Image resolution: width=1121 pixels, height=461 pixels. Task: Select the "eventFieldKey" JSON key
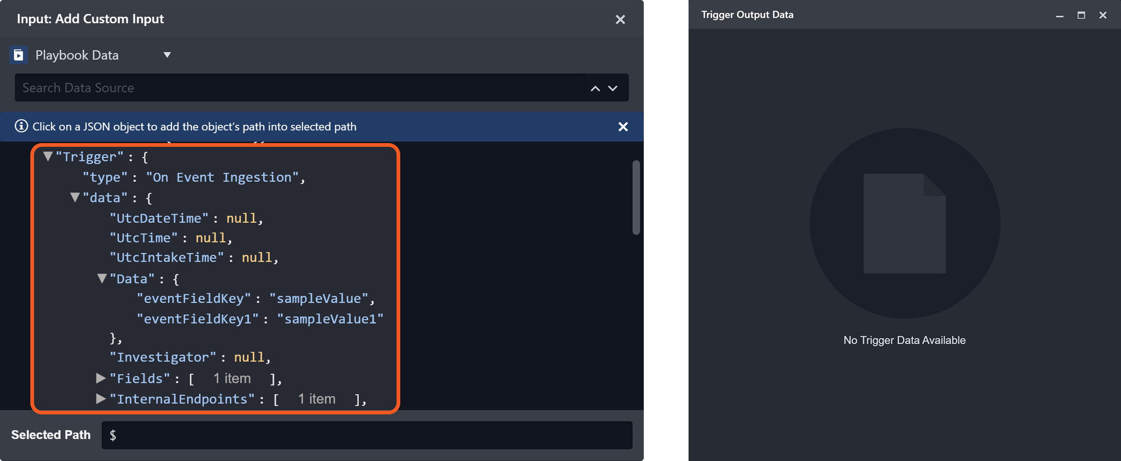pos(194,298)
